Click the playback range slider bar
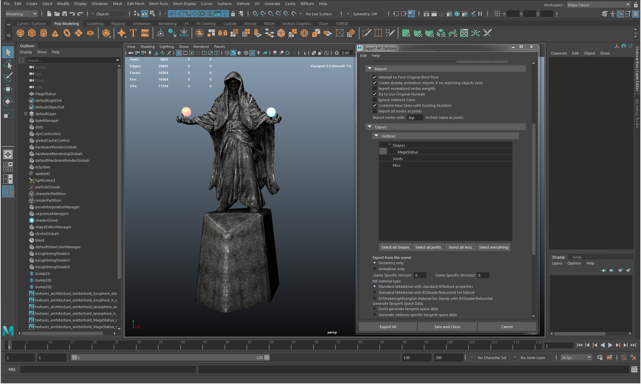 pos(170,358)
